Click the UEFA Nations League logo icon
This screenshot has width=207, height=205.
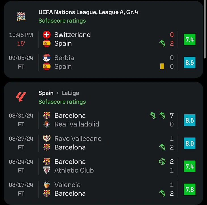pyautogui.click(x=21, y=16)
